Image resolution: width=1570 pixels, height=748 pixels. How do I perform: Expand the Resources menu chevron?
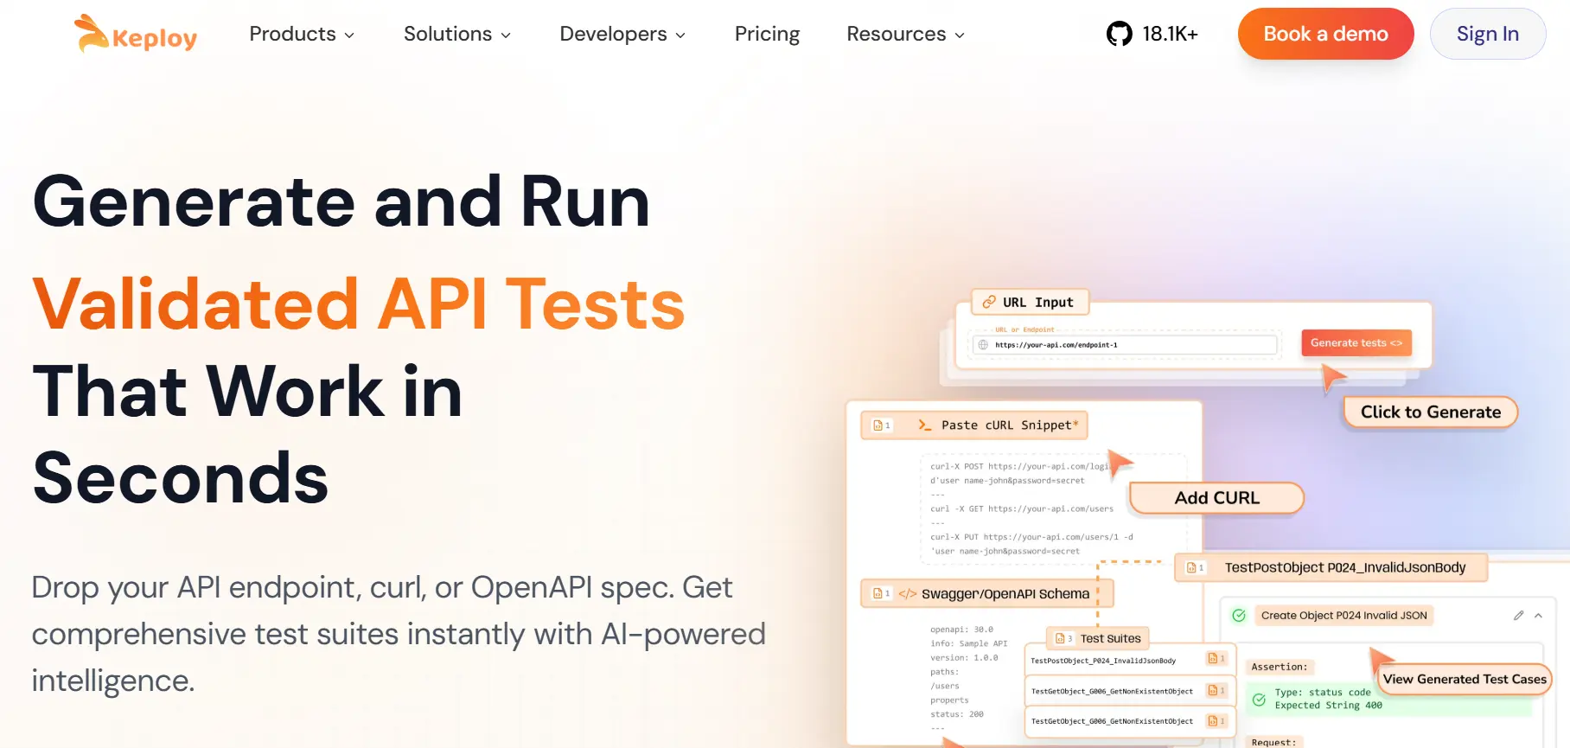point(960,35)
